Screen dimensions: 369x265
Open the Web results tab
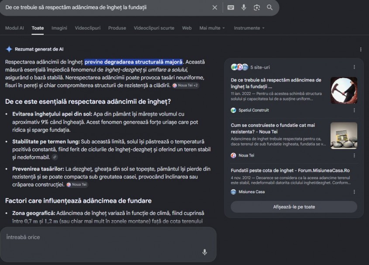187,28
